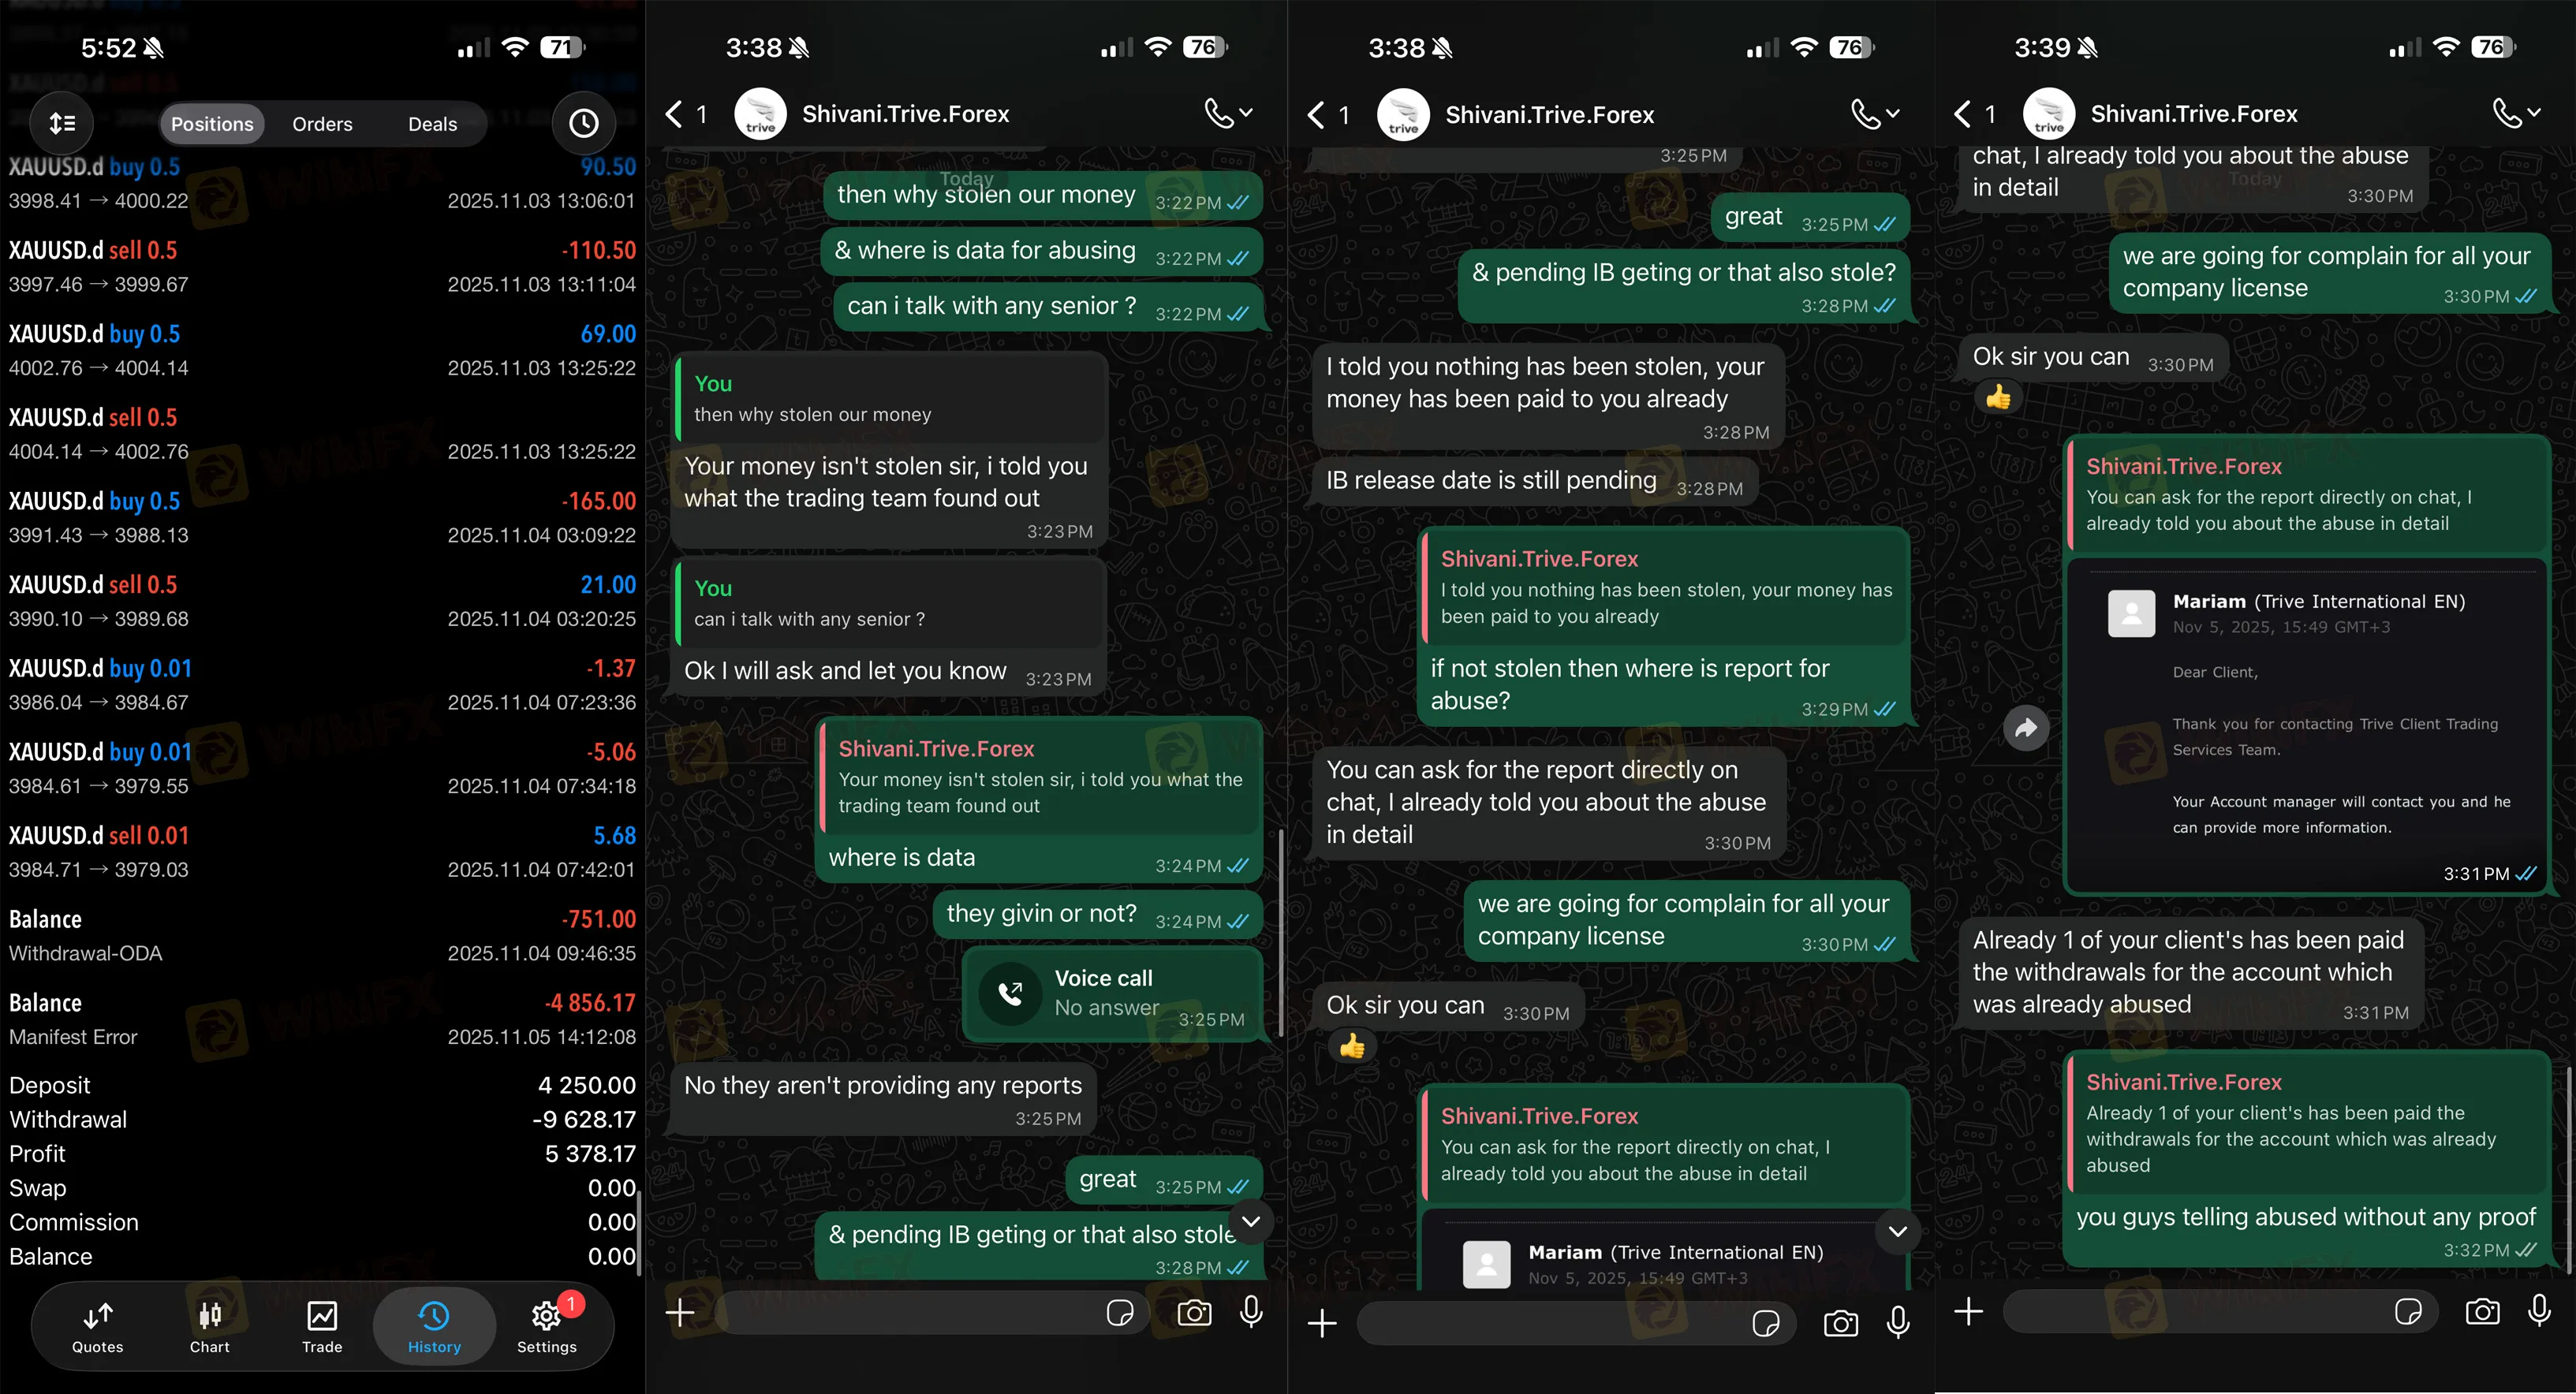Viewport: 2576px width, 1394px height.
Task: Go back from first Shivani.Trive.Forex chat
Action: (x=686, y=114)
